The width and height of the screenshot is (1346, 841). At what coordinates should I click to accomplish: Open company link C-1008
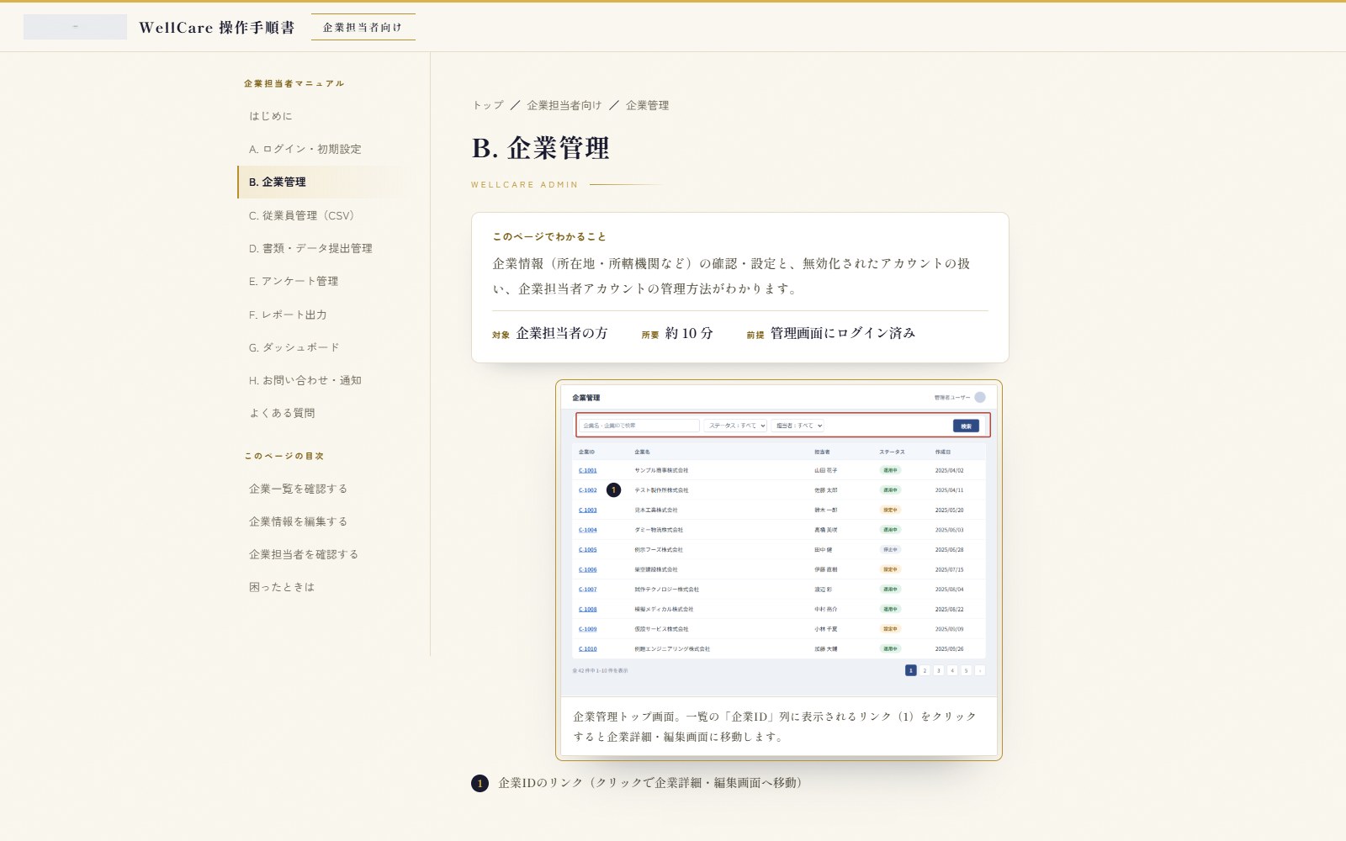point(588,610)
